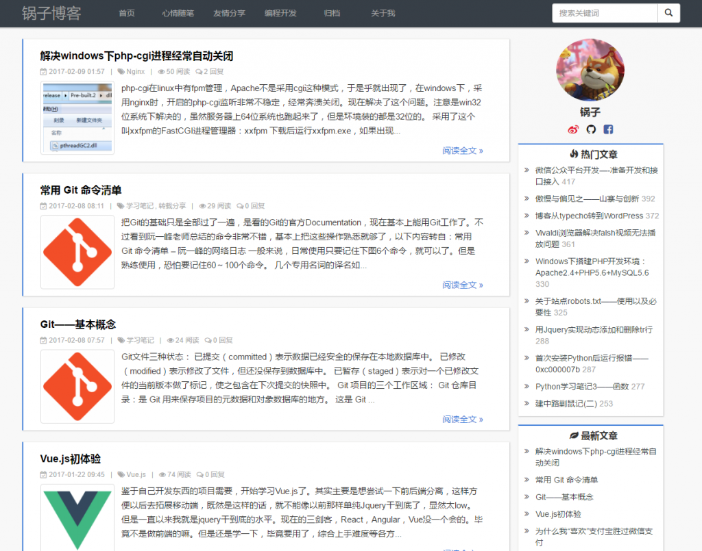Click the 74 阅读 view count

coord(175,474)
